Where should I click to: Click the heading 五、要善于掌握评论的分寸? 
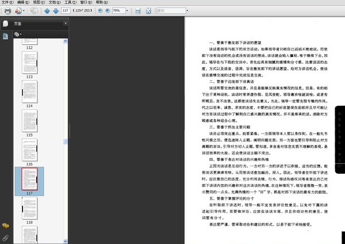231,199
